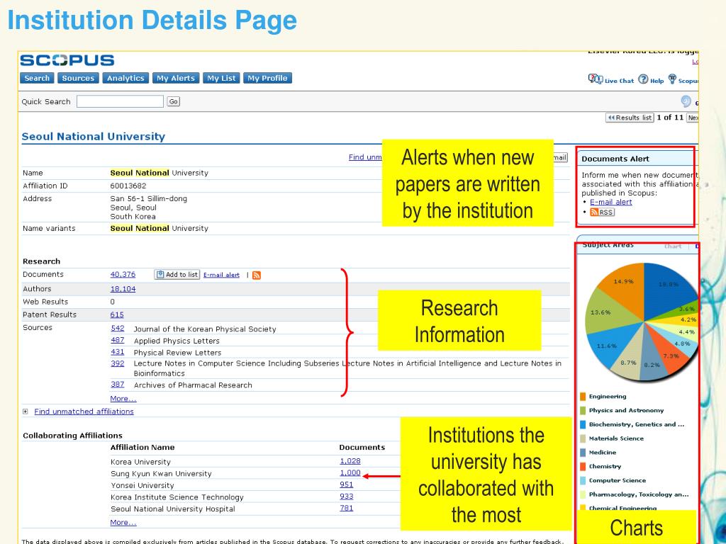Expand the plus box beside Find unmatched affiliations
This screenshot has width=726, height=544.
(x=25, y=412)
